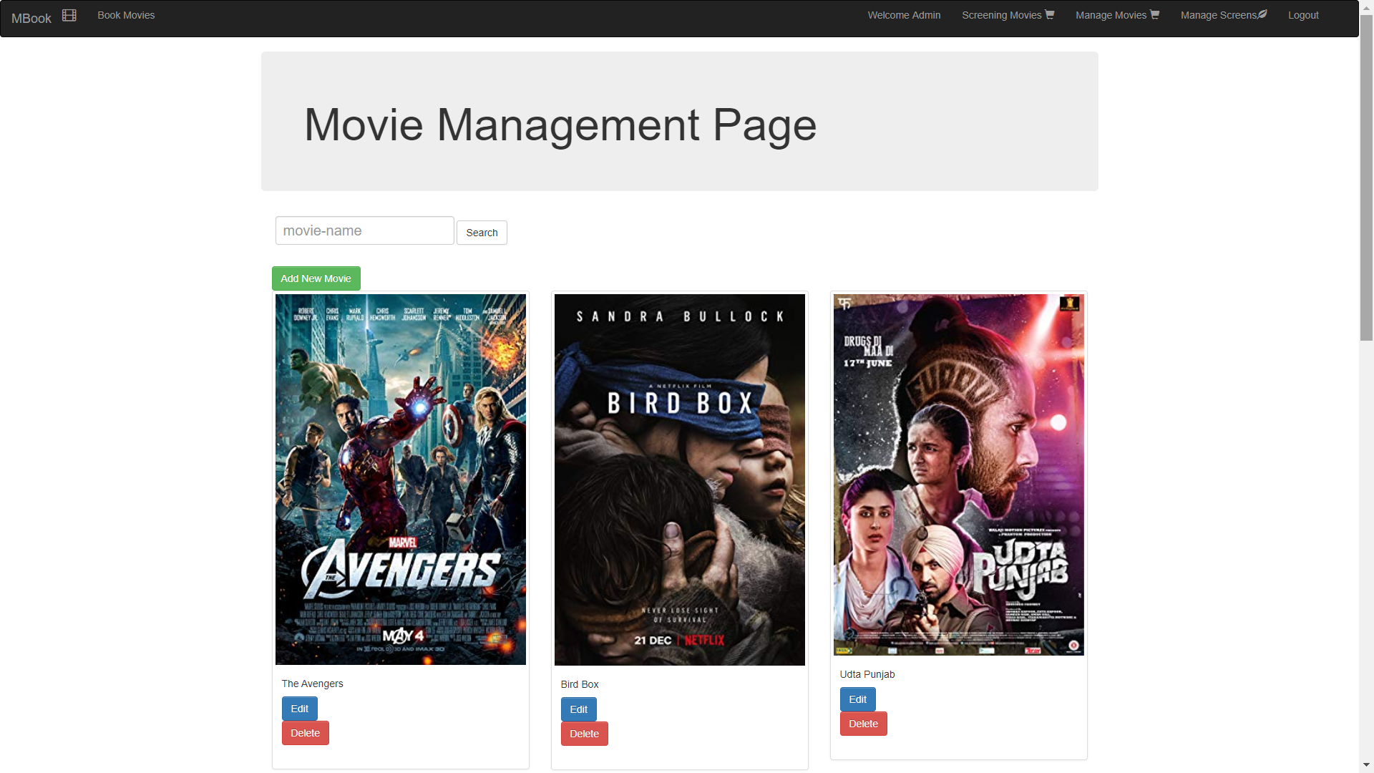Screen dimensions: 1374x773
Task: Click the leaf icon next to Manage Screens
Action: 1262,14
